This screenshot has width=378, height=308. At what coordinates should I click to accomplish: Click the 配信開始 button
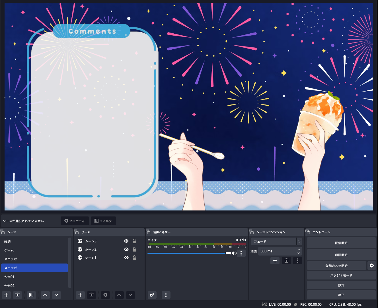click(x=341, y=243)
